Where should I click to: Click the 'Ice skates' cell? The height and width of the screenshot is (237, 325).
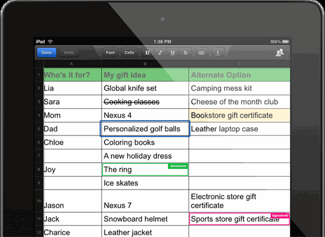point(145,183)
